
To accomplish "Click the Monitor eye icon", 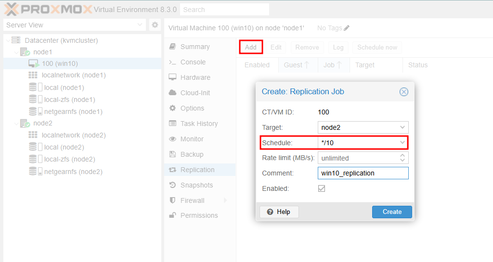I will (172, 138).
